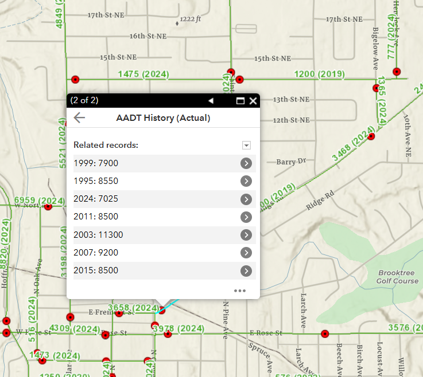
Task: Open the Related records dropdown menu
Action: coord(246,146)
